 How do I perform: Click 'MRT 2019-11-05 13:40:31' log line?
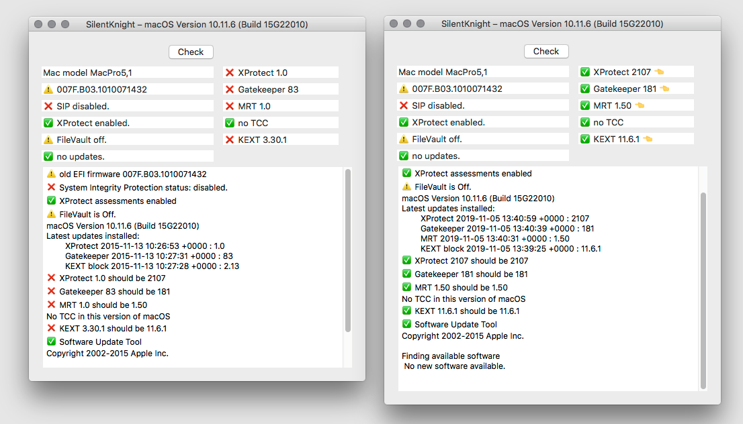[495, 239]
